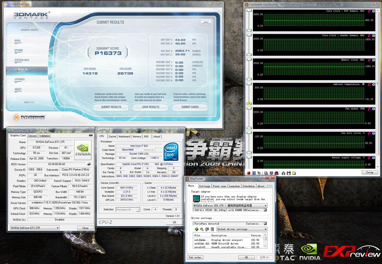
Task: Click magnet icon on Fan speed graph
Action: (370, 109)
